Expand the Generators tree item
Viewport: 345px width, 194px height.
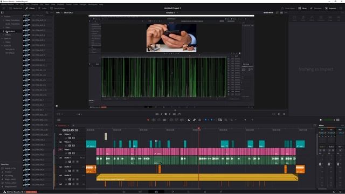click(x=4, y=31)
